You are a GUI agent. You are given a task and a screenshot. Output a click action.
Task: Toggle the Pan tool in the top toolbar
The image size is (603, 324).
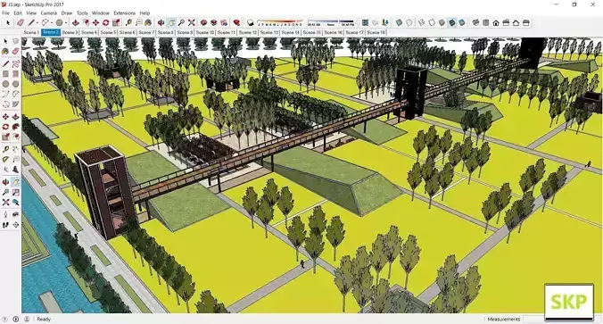171,22
